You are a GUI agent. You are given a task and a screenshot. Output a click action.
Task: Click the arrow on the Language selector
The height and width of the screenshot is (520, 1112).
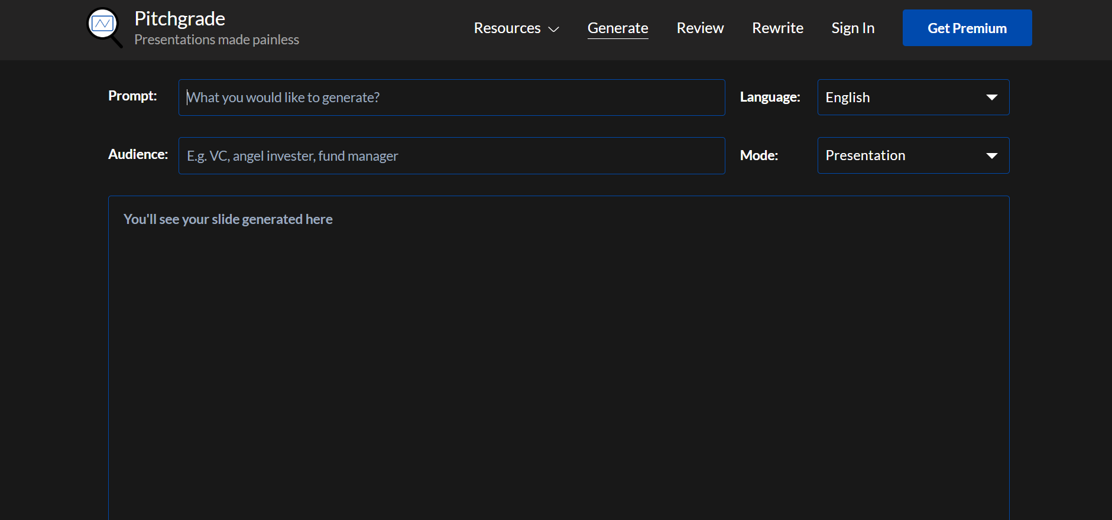pyautogui.click(x=991, y=97)
